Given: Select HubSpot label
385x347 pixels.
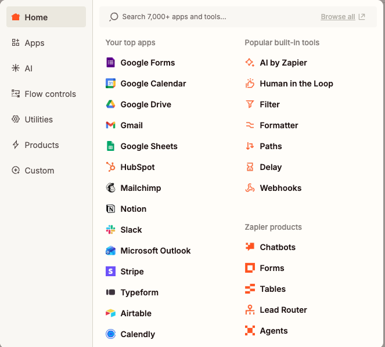Looking at the screenshot, I should click(138, 167).
